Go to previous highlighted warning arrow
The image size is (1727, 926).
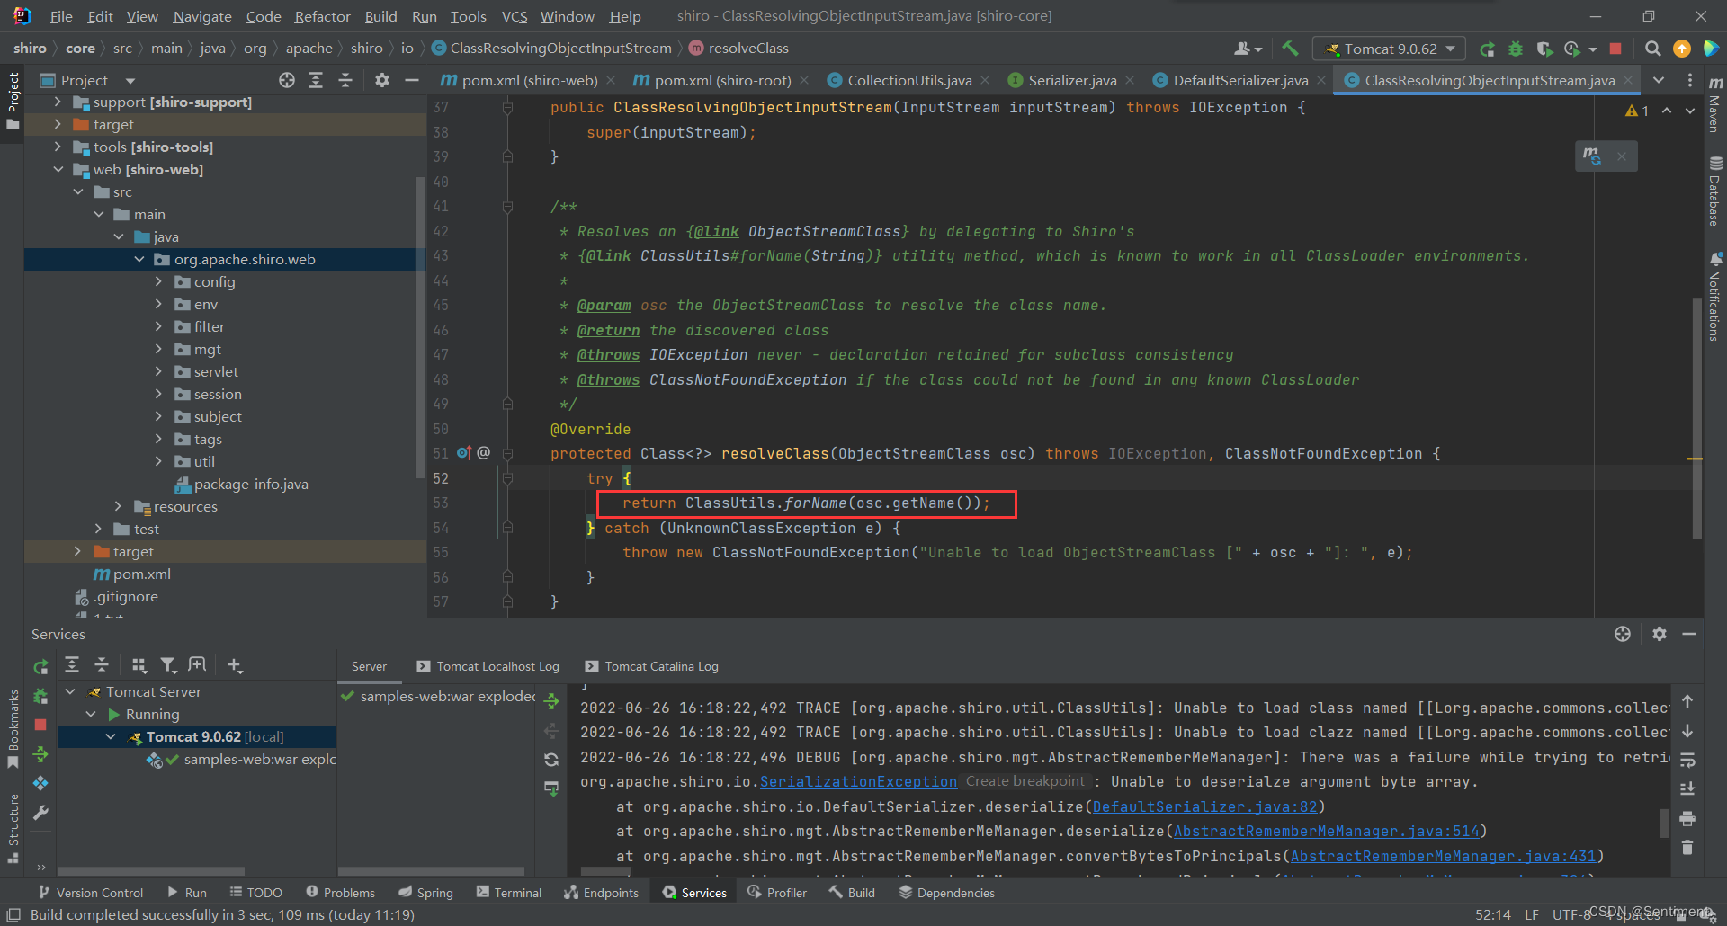(1667, 111)
